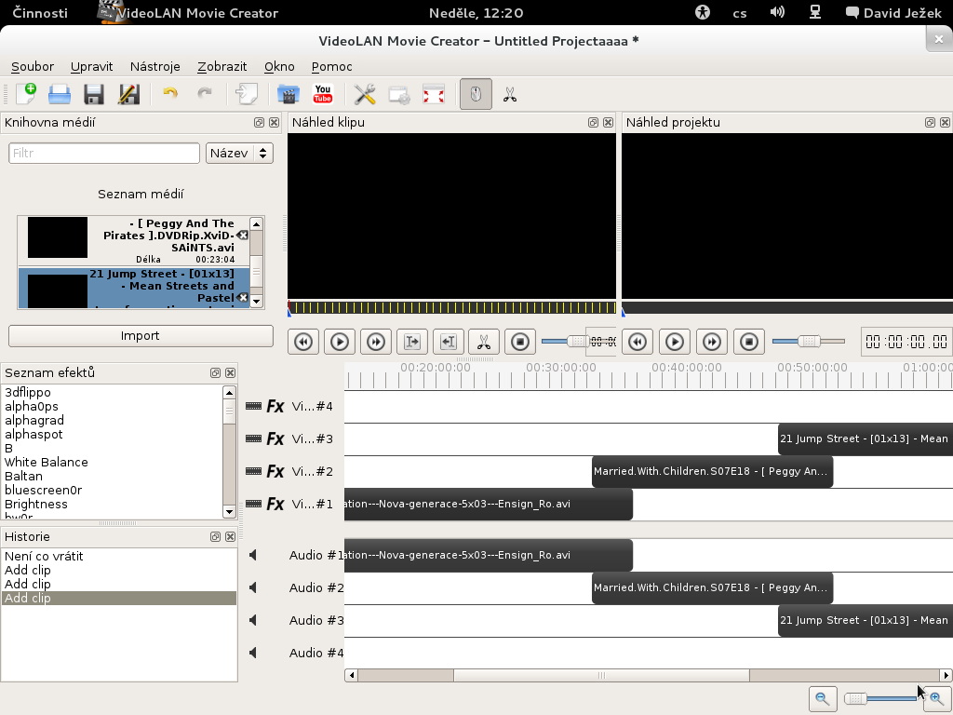The width and height of the screenshot is (953, 715).
Task: Set clip marker end point
Action: (x=448, y=342)
